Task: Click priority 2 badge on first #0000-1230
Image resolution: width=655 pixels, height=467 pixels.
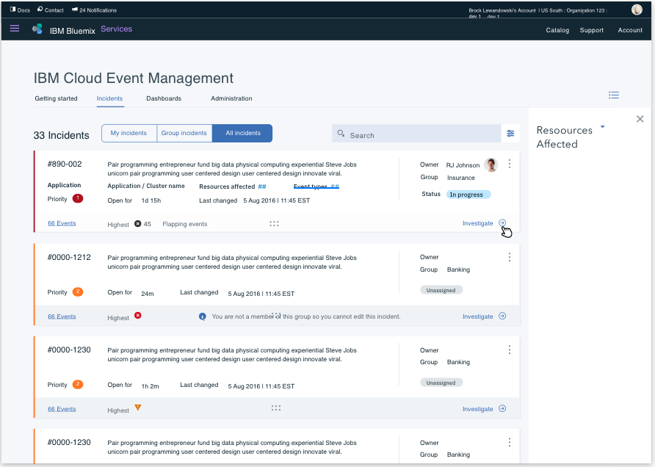Action: (x=78, y=384)
